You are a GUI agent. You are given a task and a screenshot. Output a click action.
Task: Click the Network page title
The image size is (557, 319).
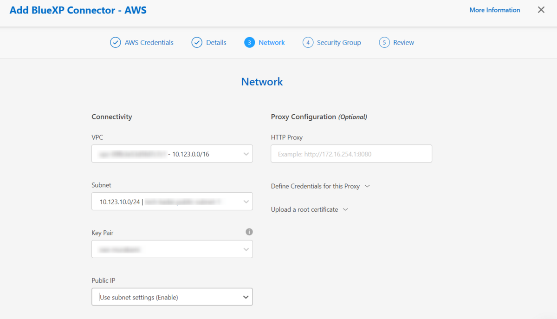click(x=262, y=82)
